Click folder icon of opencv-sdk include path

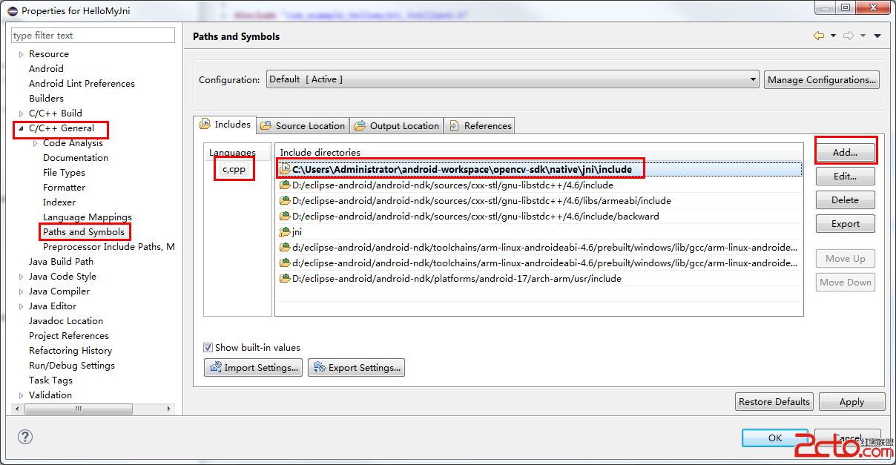(285, 169)
